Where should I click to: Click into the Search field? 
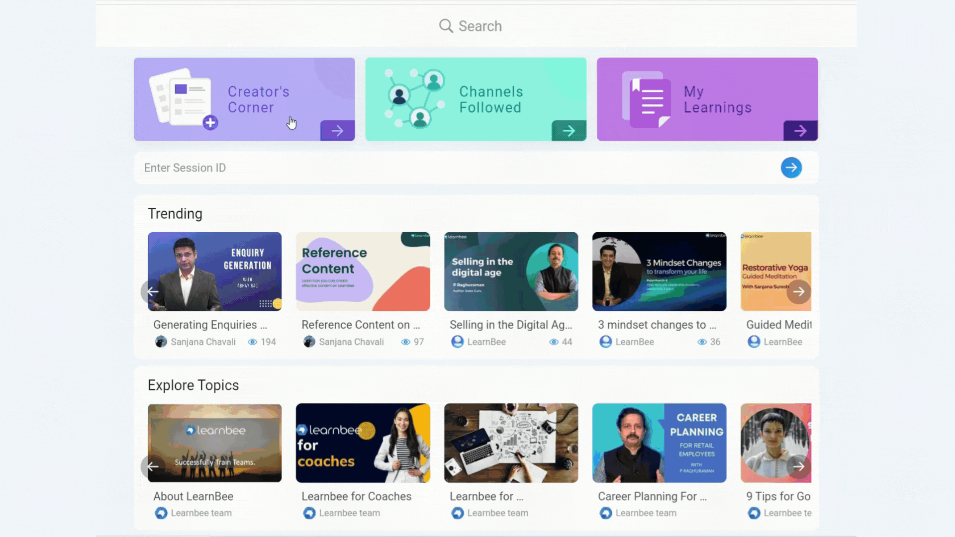[476, 26]
